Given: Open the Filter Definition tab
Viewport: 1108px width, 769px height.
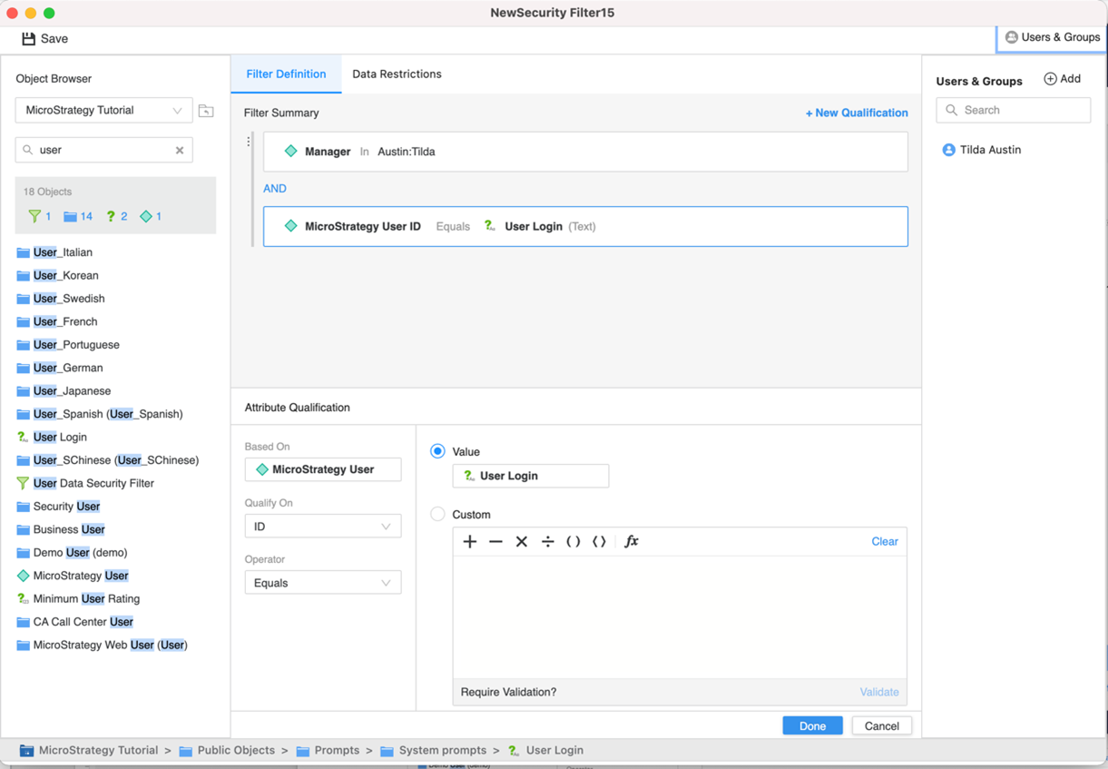Looking at the screenshot, I should pyautogui.click(x=286, y=74).
